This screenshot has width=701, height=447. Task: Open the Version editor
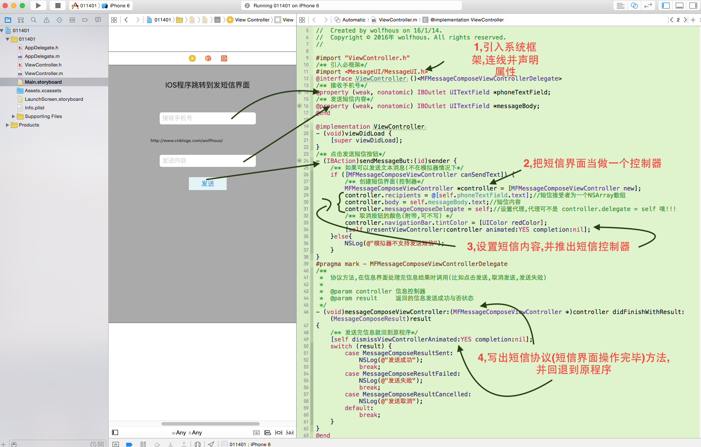[x=648, y=5]
